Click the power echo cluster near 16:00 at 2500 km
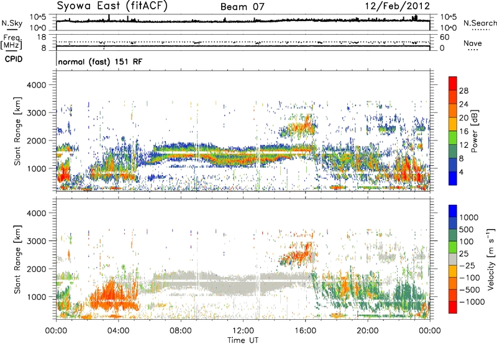Viewport: 497px width, 344px height. [x=299, y=127]
